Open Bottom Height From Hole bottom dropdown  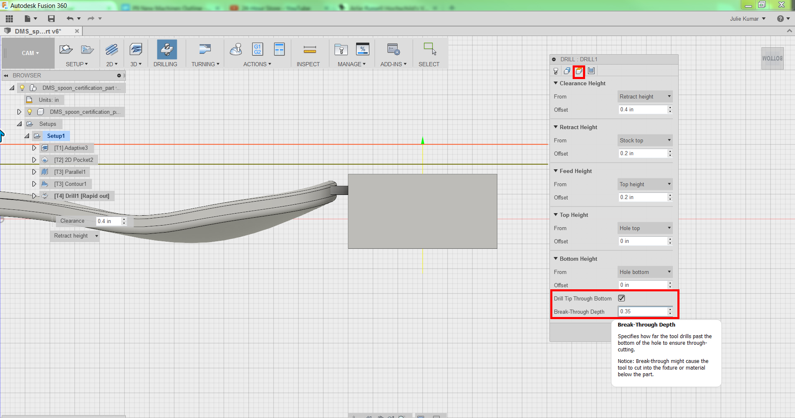click(x=645, y=272)
